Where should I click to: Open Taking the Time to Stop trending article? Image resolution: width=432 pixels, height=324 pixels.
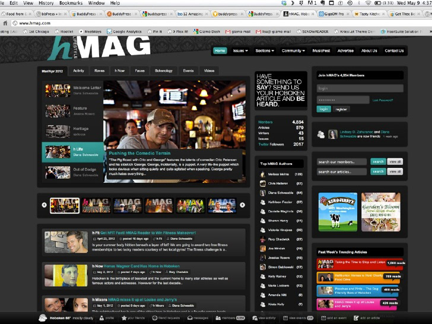click(x=360, y=264)
